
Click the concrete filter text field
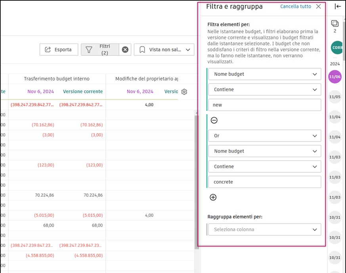pos(264,182)
